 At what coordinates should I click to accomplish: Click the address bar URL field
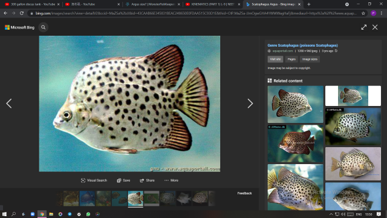click(x=196, y=13)
